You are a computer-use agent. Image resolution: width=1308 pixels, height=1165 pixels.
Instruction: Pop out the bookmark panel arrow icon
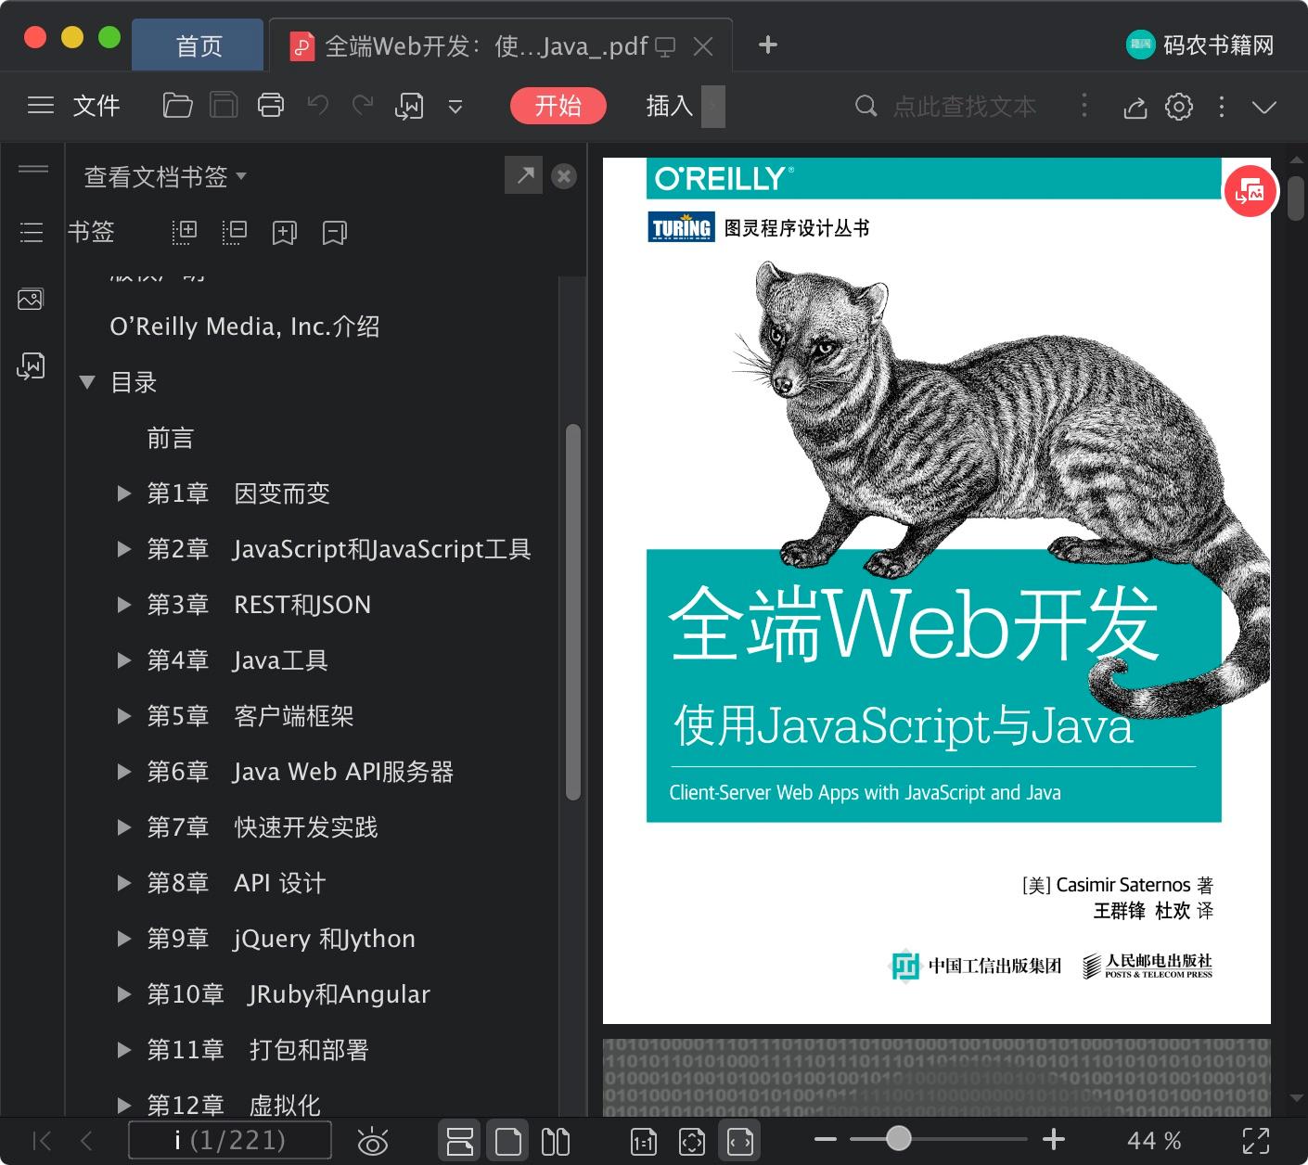[x=524, y=175]
